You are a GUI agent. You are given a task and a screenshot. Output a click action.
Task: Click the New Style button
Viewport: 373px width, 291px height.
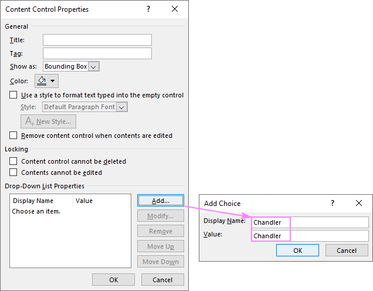coord(48,121)
